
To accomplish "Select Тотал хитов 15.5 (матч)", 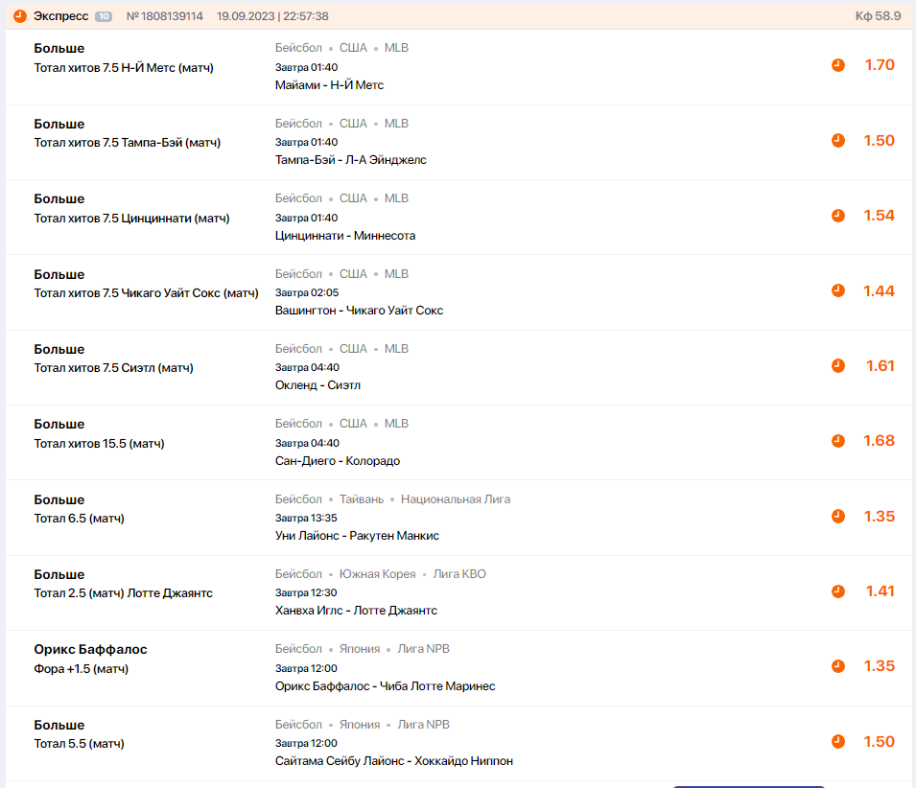I will pos(100,444).
